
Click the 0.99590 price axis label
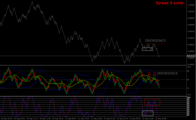pos(191,25)
